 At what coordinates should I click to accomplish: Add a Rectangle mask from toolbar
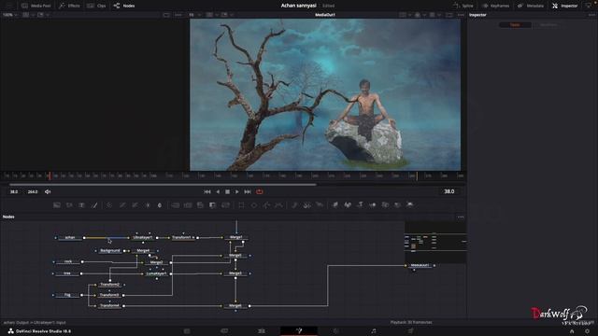(241, 205)
